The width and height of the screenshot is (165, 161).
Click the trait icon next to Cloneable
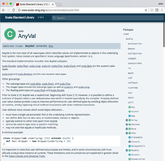click(x=130, y=137)
